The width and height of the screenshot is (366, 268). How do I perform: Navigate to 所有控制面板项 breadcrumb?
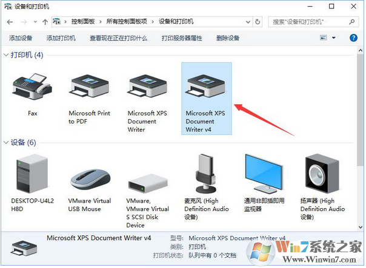[x=127, y=22]
